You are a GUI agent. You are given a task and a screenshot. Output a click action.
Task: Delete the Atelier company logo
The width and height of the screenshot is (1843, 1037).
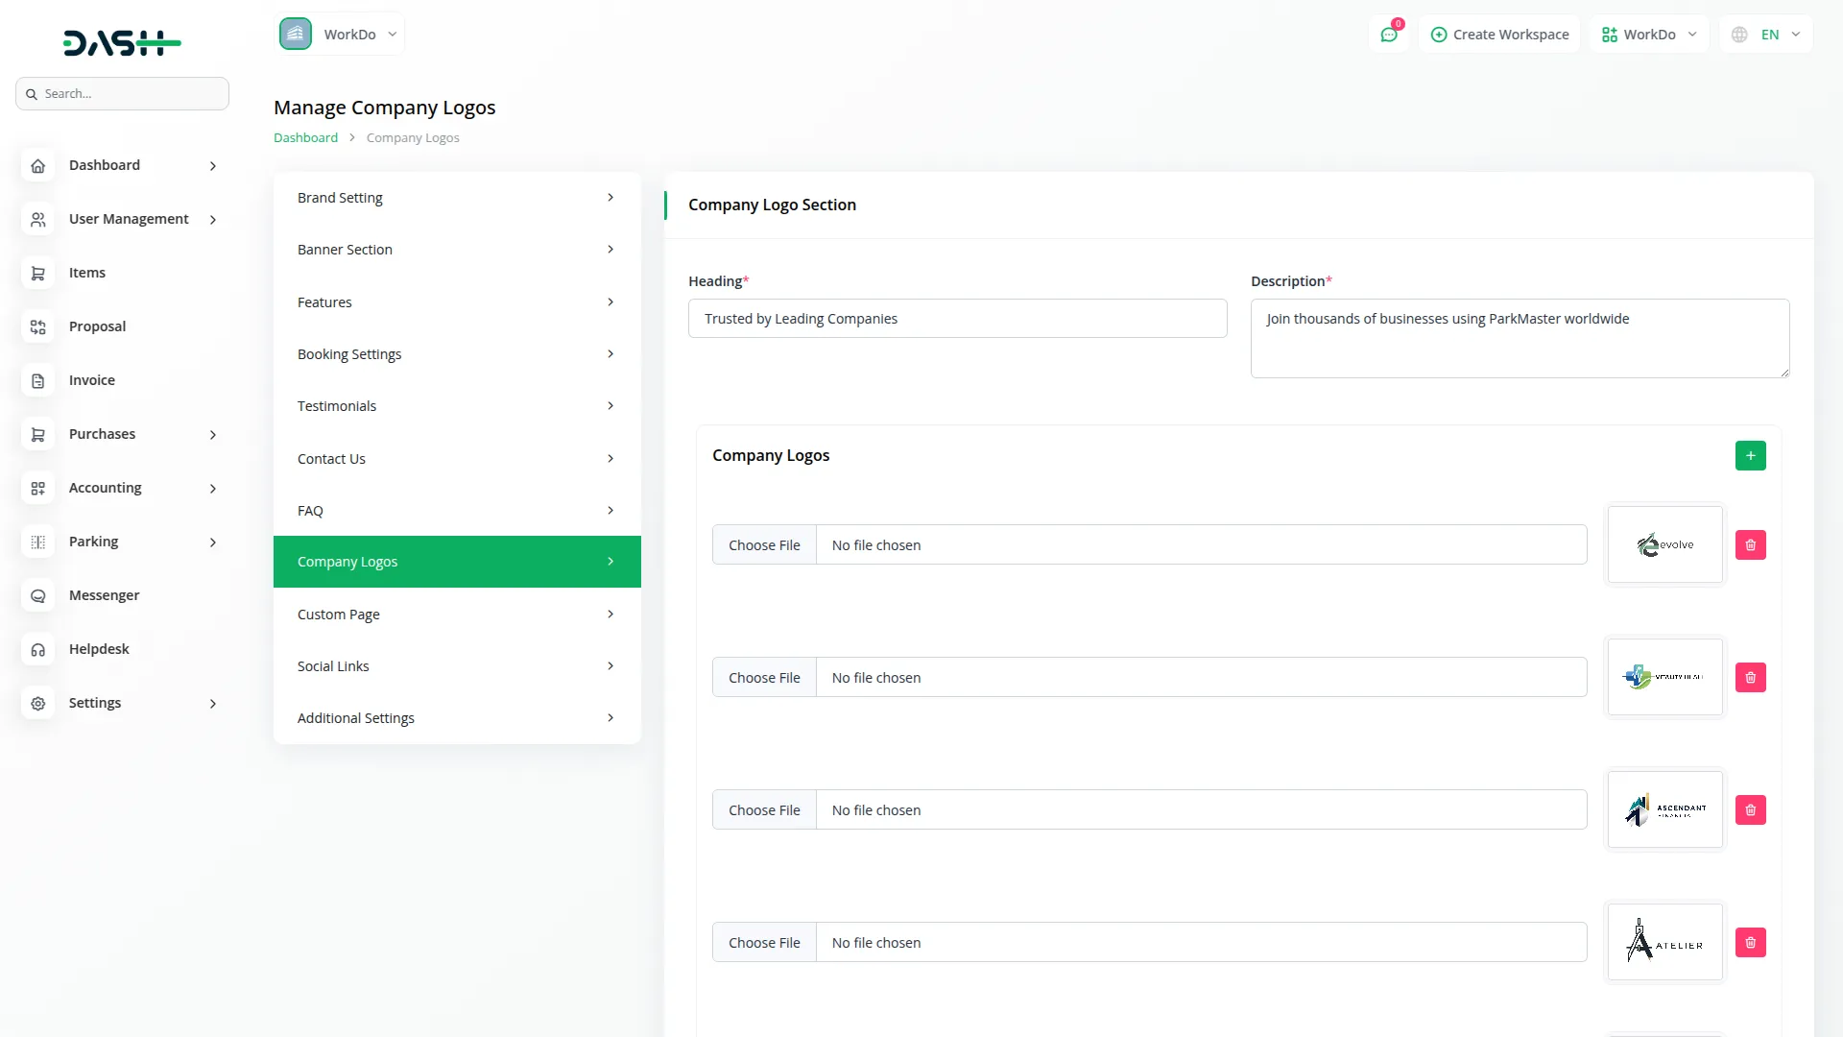click(1750, 943)
